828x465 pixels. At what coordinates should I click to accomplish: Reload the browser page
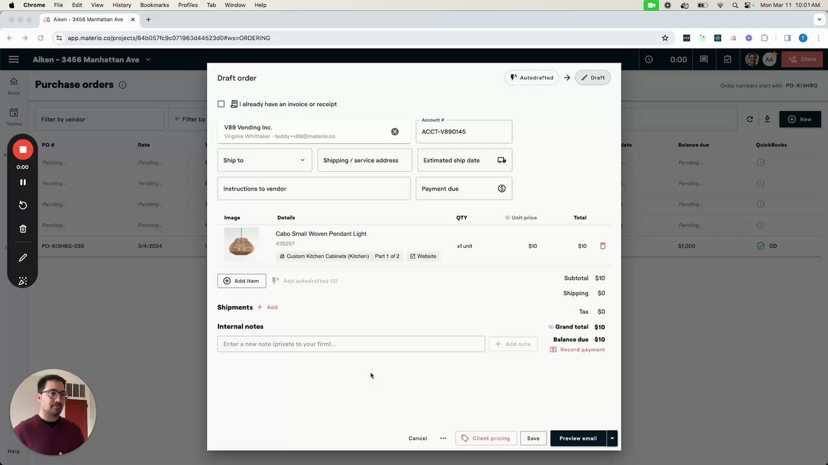(40, 38)
